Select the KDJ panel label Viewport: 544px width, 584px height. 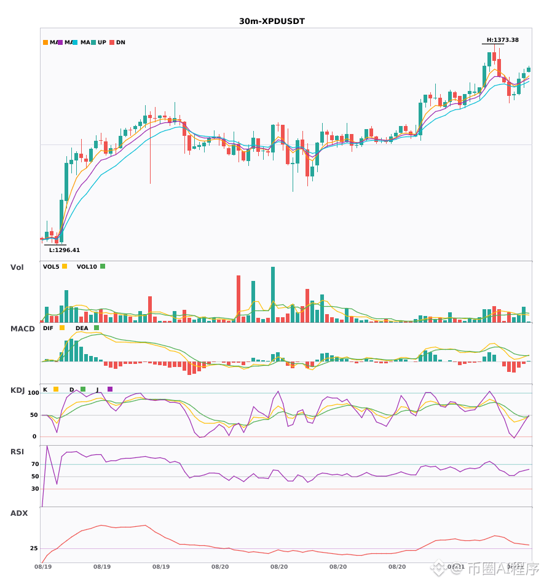point(17,390)
